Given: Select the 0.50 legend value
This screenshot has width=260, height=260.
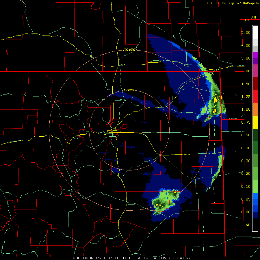Looking at the screenshot, I should (246, 135).
